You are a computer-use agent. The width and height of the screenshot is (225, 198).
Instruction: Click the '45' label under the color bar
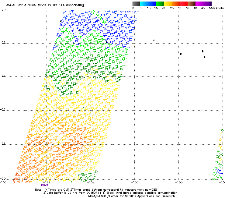point(203,8)
